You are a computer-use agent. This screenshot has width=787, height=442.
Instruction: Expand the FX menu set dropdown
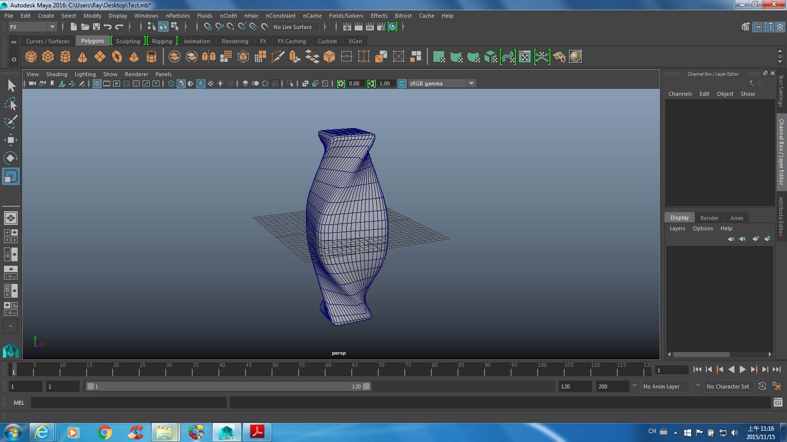(x=52, y=27)
